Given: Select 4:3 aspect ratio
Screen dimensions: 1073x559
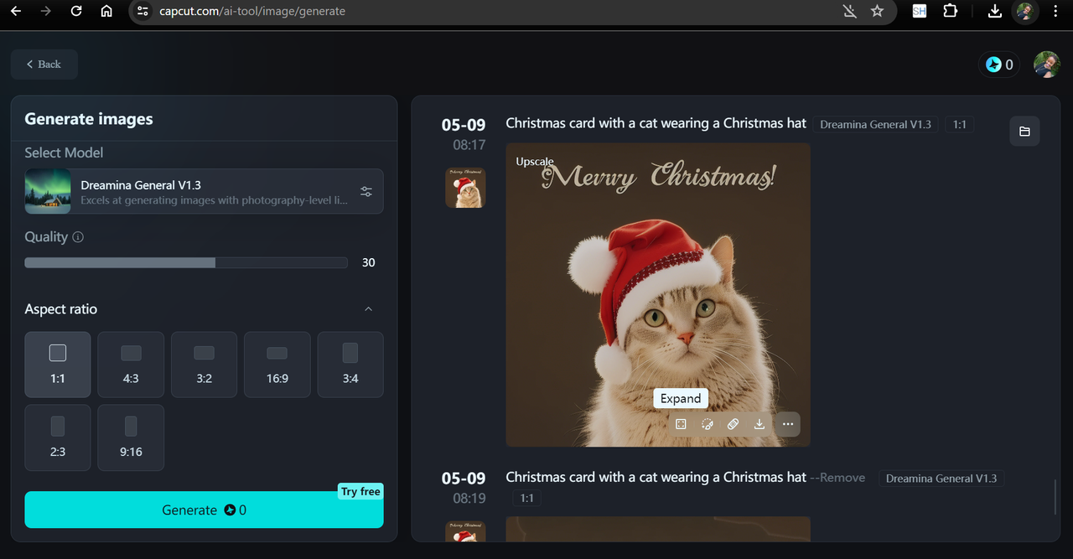Looking at the screenshot, I should click(x=131, y=365).
